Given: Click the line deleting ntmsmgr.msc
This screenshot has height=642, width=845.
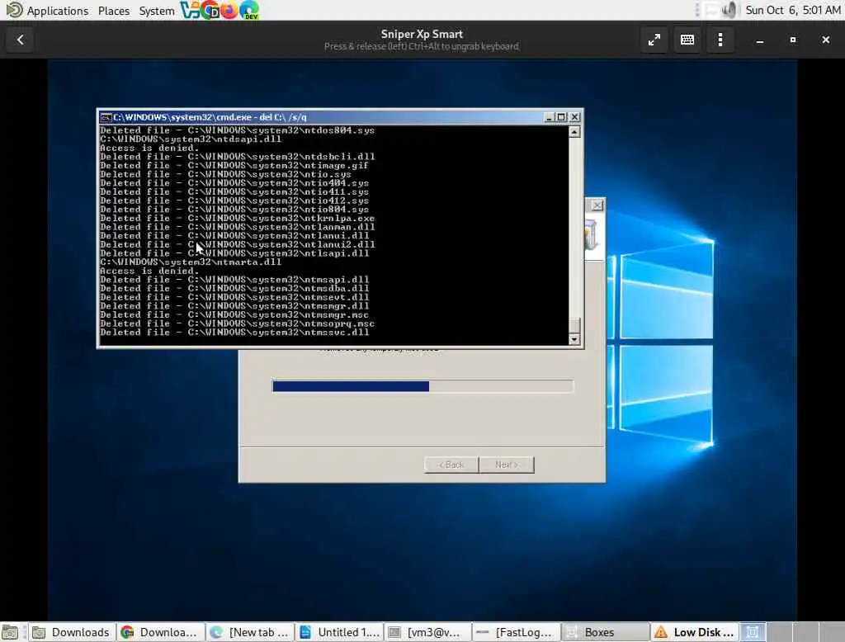Looking at the screenshot, I should pyautogui.click(x=234, y=314).
